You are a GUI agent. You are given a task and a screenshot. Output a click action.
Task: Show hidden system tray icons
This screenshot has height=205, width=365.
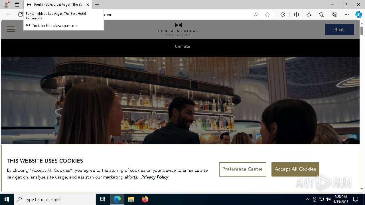tap(307, 199)
